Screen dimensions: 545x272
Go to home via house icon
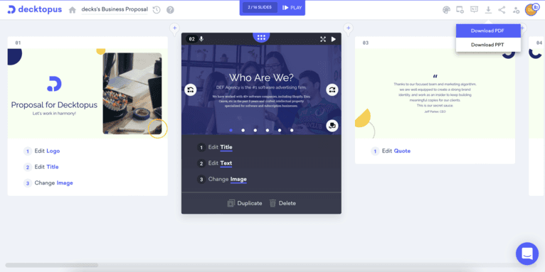pos(73,10)
